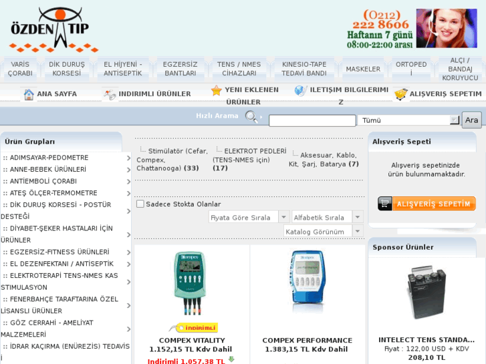486x364 pixels.
Task: Open INDIRIMLI ÜRÜNLER link
Action: click(154, 94)
